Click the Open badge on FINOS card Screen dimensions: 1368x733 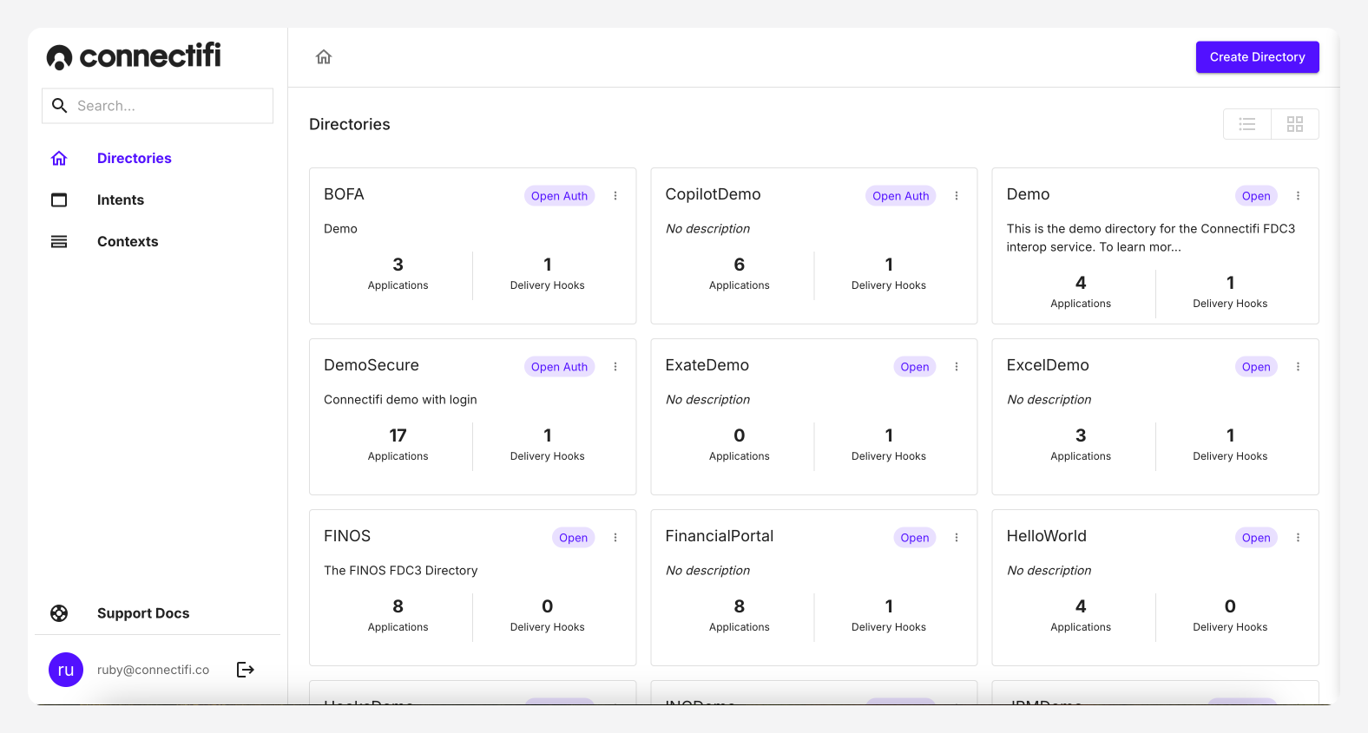(573, 538)
